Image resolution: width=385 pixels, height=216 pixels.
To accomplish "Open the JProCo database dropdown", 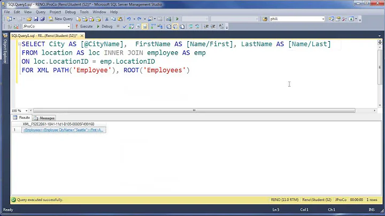I will click(68, 27).
